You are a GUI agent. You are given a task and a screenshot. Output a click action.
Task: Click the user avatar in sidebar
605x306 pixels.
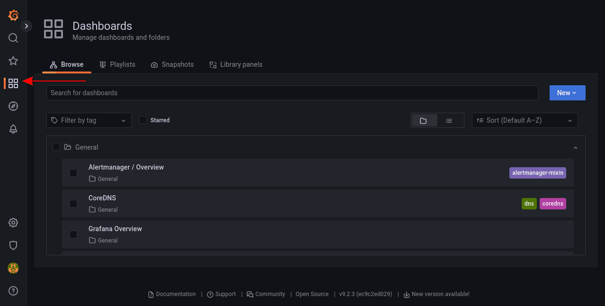[13, 268]
